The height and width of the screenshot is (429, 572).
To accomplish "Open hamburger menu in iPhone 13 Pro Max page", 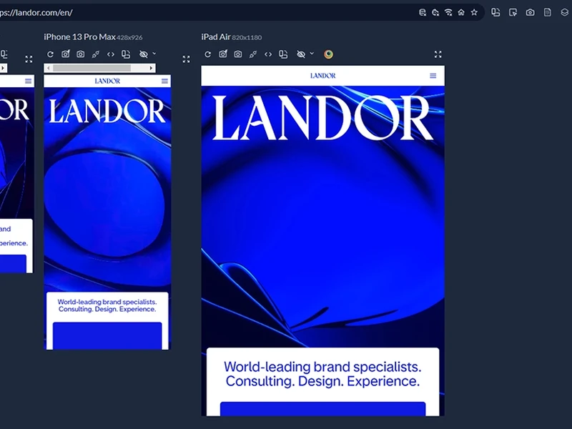I will (x=165, y=81).
